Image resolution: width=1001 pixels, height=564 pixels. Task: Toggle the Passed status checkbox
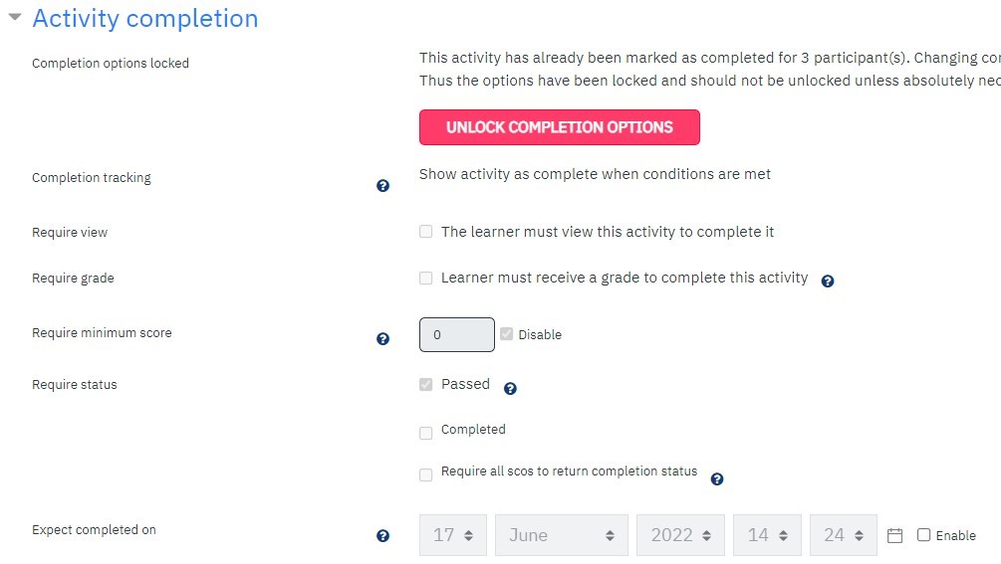(426, 384)
